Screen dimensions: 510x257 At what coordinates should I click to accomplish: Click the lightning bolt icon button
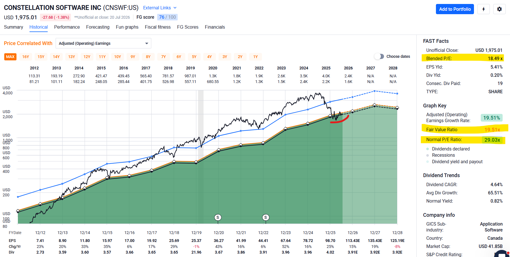484,9
